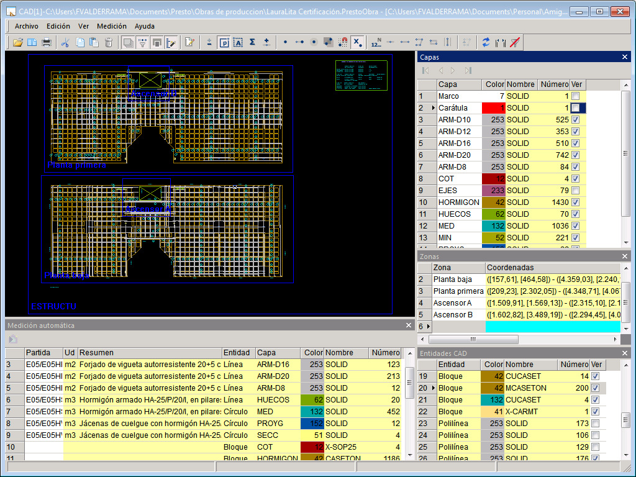Click the Entidad column header in Entidades CAD
This screenshot has width=636, height=477.
(x=458, y=365)
